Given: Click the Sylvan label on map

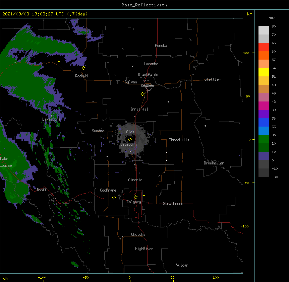Looking at the screenshot, I should click(131, 82).
